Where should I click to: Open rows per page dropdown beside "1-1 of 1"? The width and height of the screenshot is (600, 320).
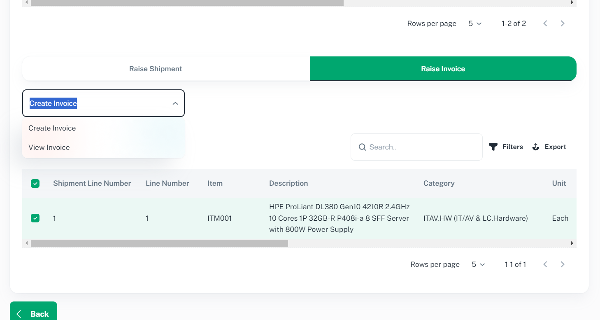(x=478, y=264)
